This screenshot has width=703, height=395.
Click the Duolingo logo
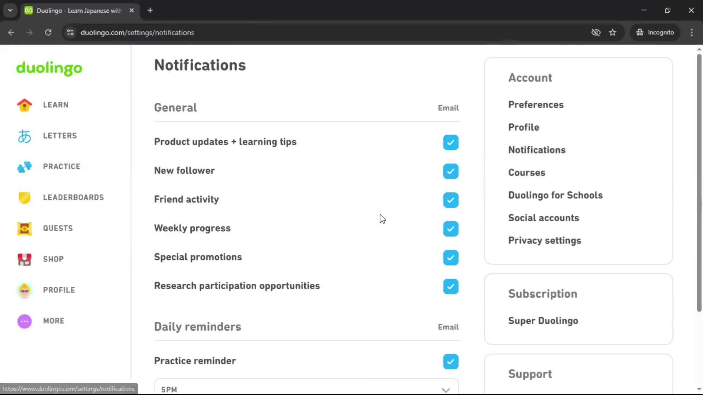49,69
